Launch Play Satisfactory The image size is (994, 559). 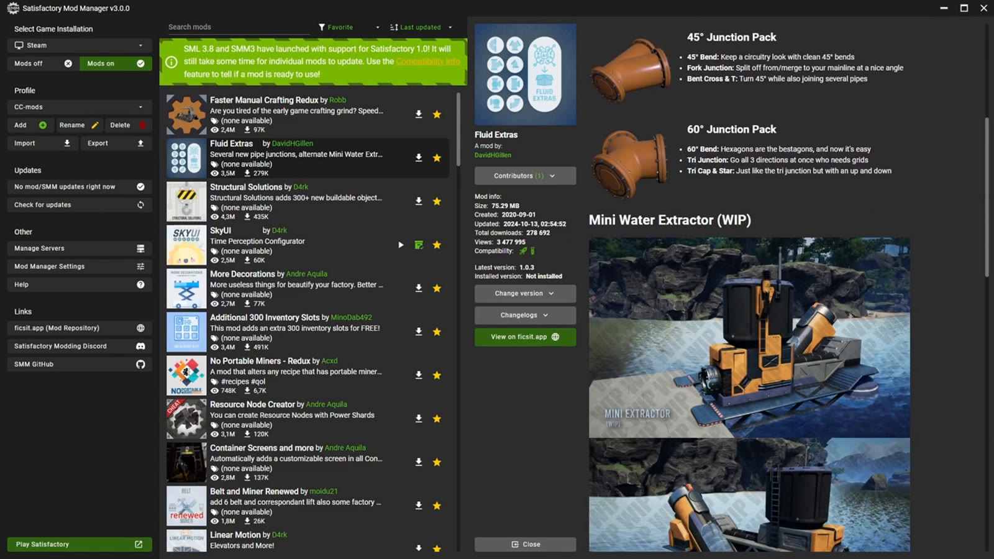(80, 544)
